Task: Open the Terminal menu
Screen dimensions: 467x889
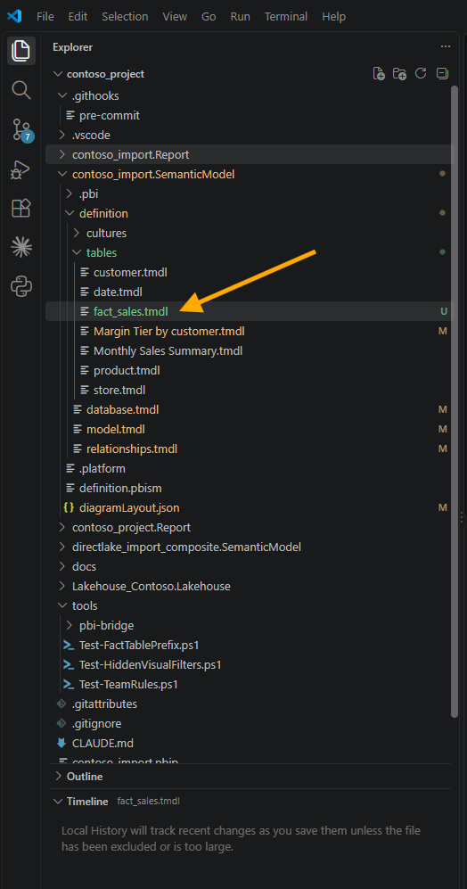Action: (286, 16)
